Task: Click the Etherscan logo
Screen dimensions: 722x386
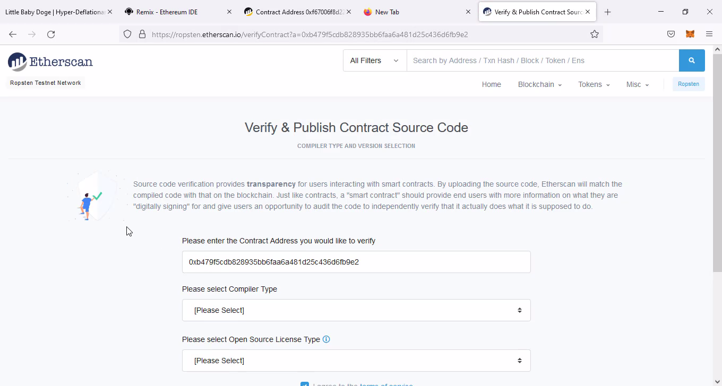Action: coord(50,62)
